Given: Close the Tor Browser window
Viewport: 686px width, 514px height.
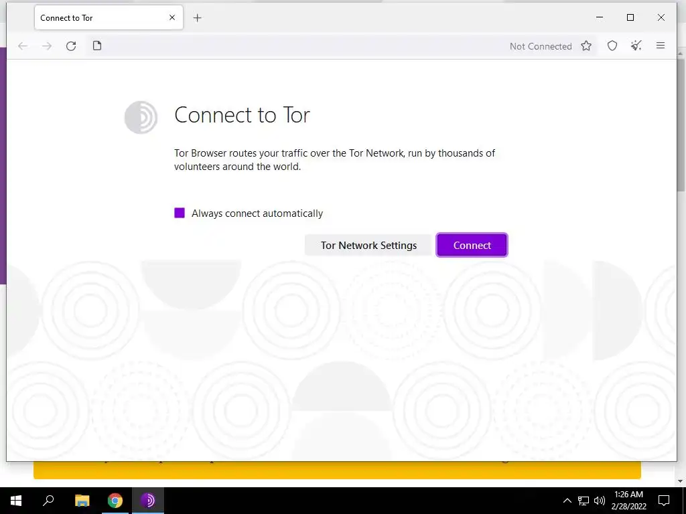Looking at the screenshot, I should 661,17.
